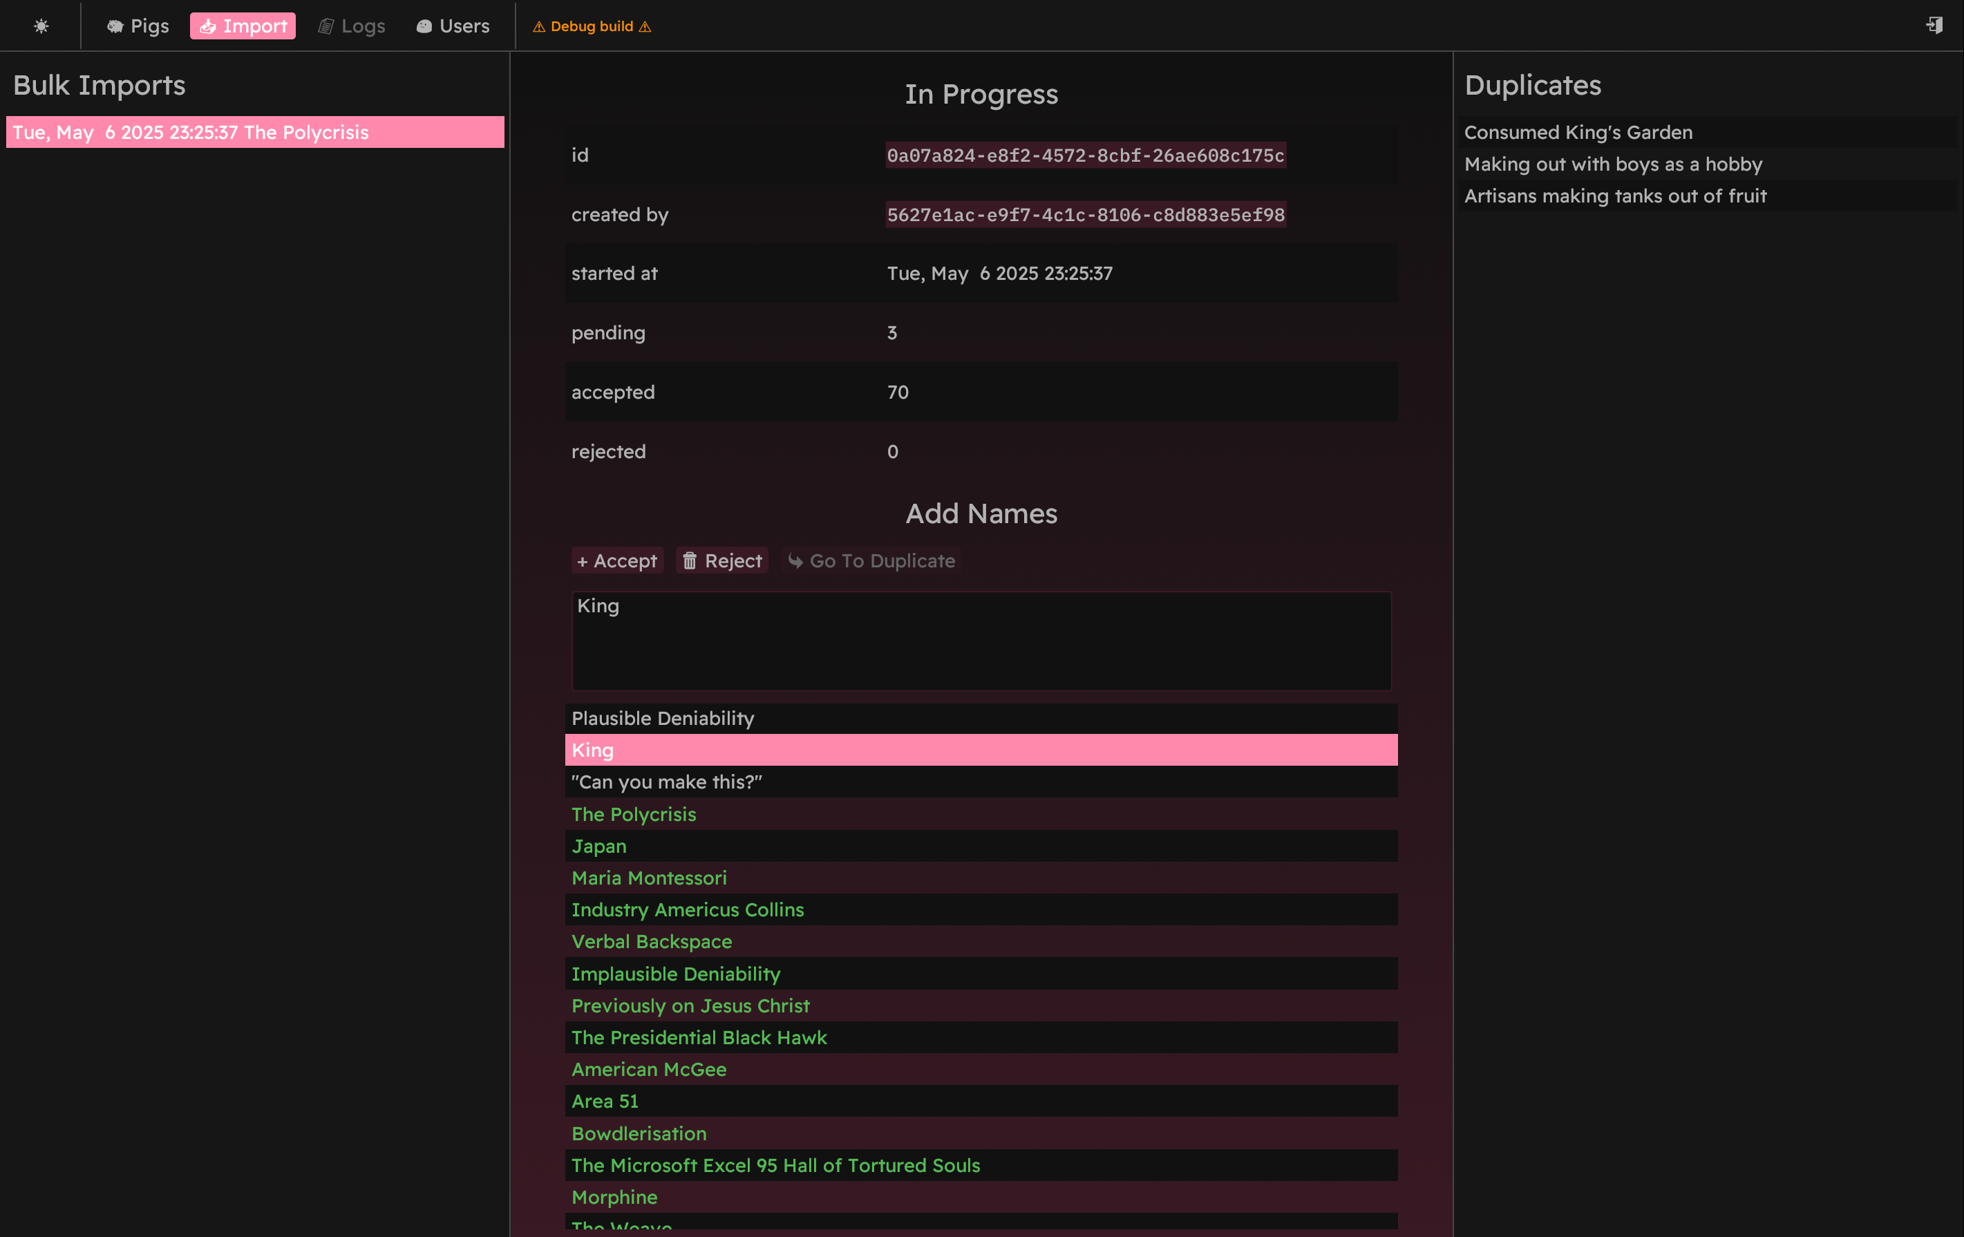Select Microsoft Excel 95 Hall of Tortured Souls row

[981, 1165]
